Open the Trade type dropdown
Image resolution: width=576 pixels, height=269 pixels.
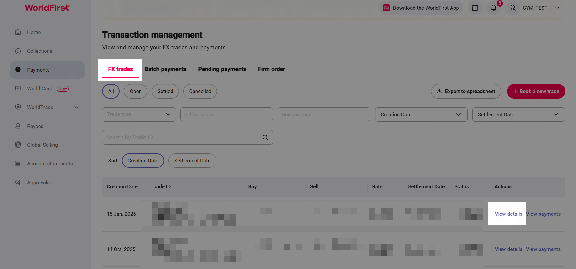tap(139, 114)
